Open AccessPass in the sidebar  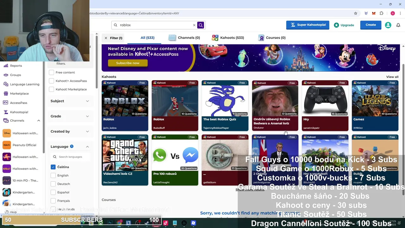coord(19,103)
